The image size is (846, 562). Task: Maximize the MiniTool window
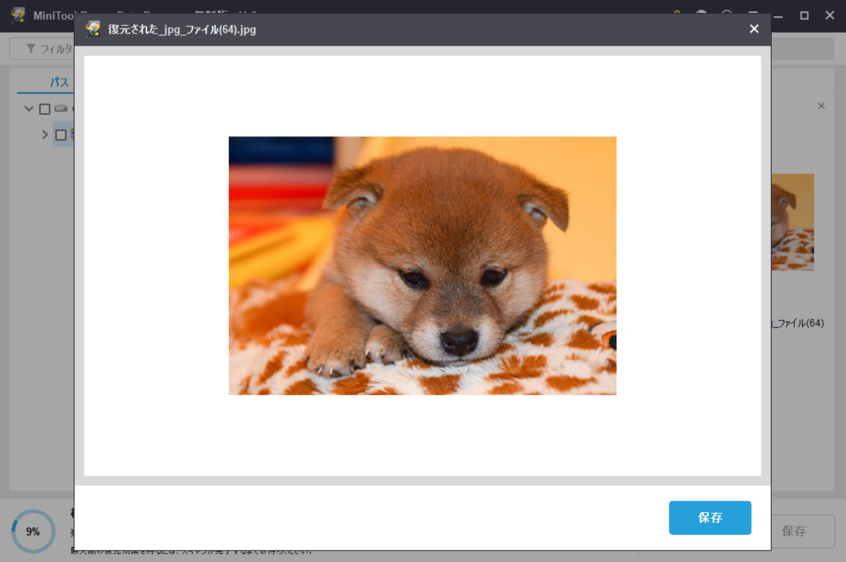coord(804,16)
